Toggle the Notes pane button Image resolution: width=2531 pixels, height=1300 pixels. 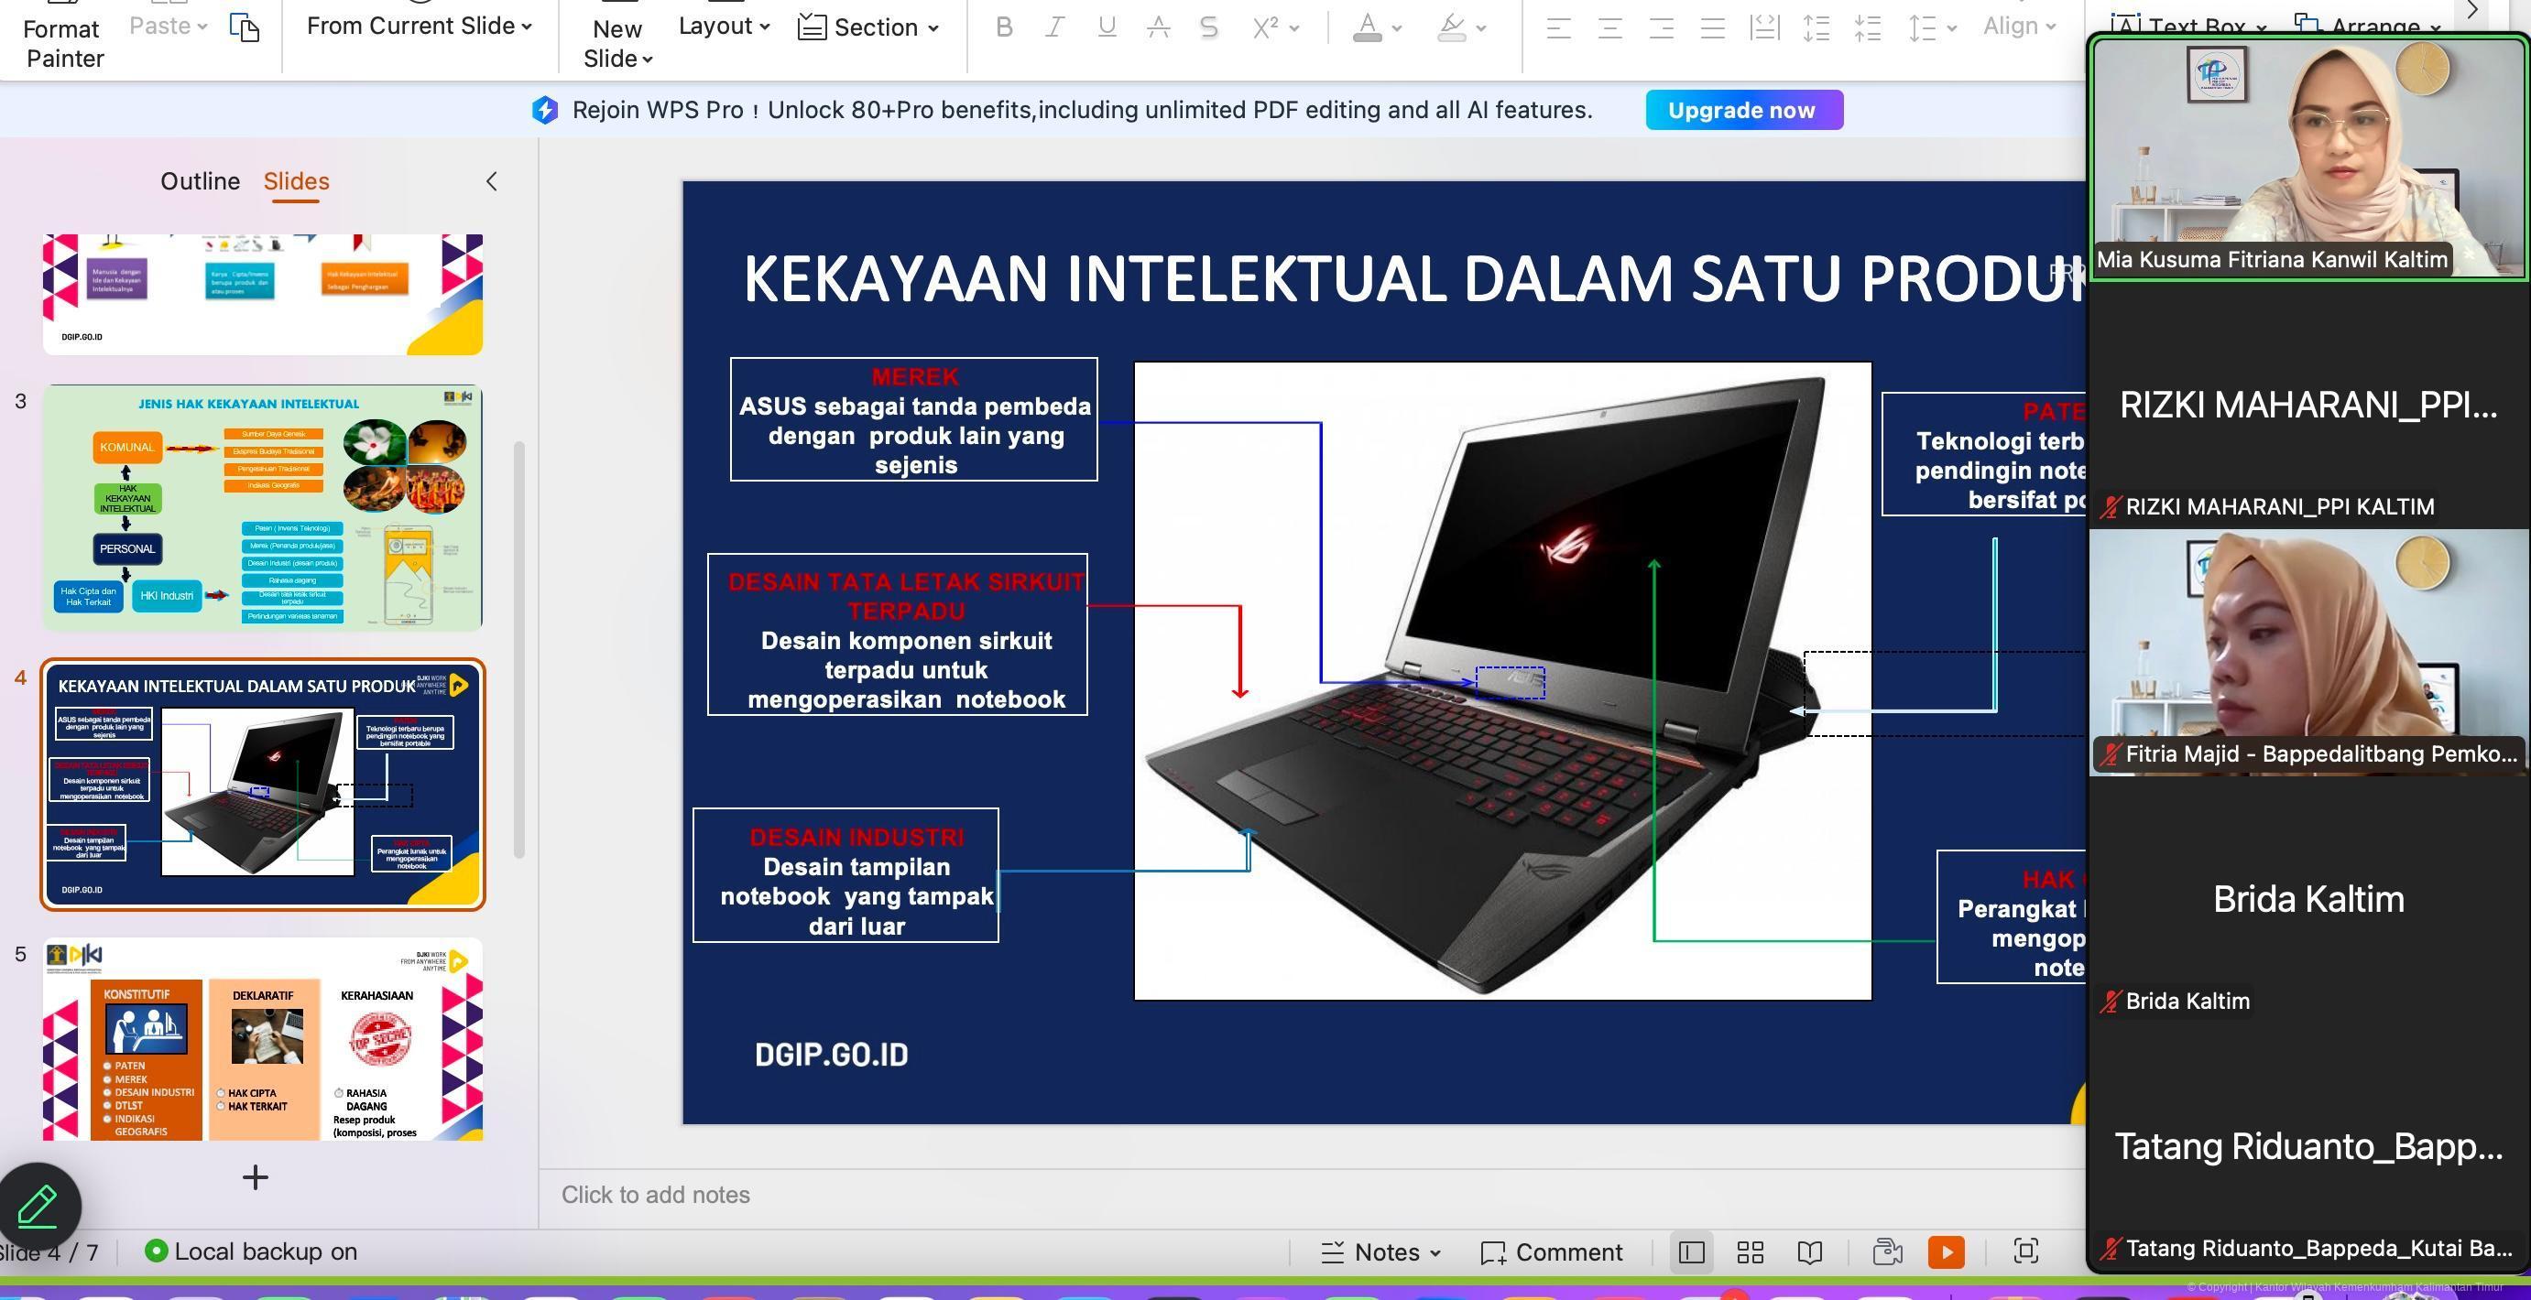[1380, 1251]
